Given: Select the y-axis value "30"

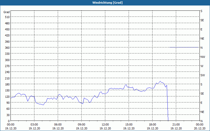Looking at the screenshot, I should pyautogui.click(x=8, y=115).
